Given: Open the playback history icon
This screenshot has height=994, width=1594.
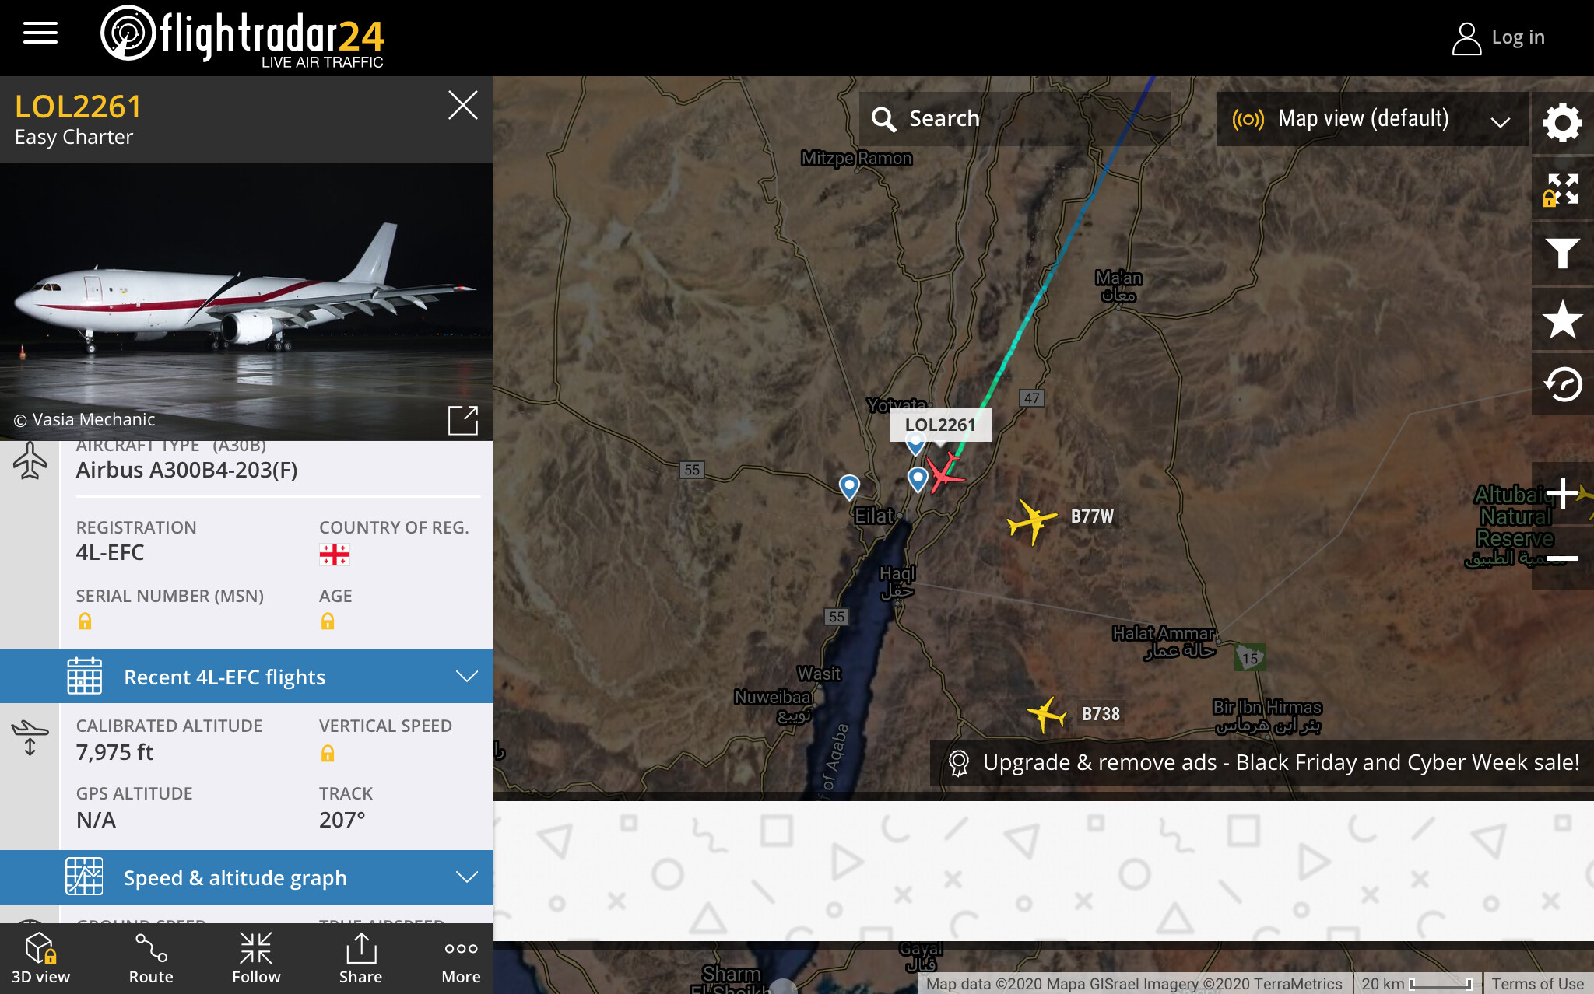Looking at the screenshot, I should [1562, 384].
